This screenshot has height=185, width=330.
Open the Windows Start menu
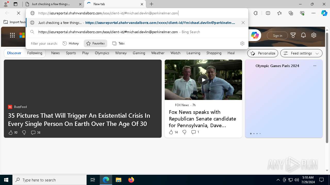coord(6,180)
